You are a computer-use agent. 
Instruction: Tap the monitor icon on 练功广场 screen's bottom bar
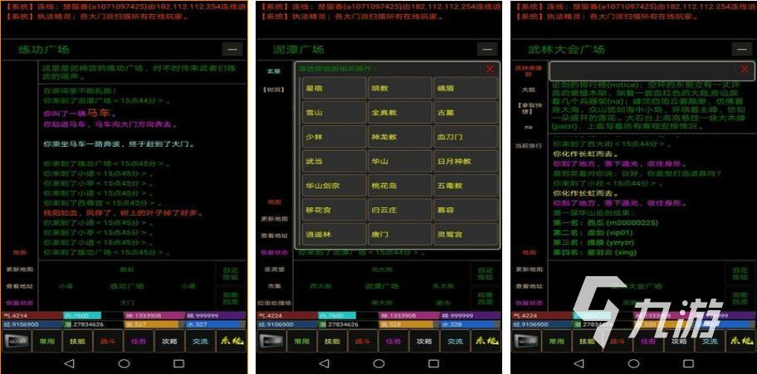pos(17,341)
